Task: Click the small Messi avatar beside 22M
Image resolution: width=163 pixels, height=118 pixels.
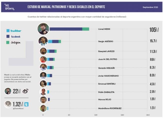Action: (x=8, y=91)
